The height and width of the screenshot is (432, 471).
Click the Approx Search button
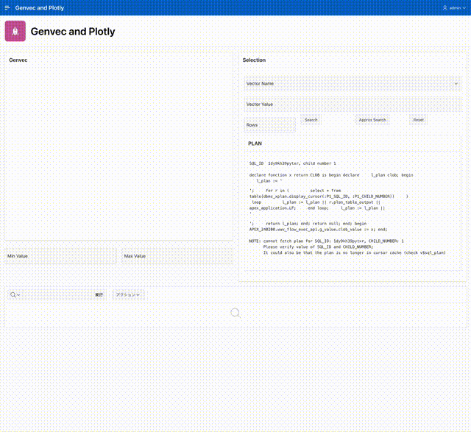point(372,120)
